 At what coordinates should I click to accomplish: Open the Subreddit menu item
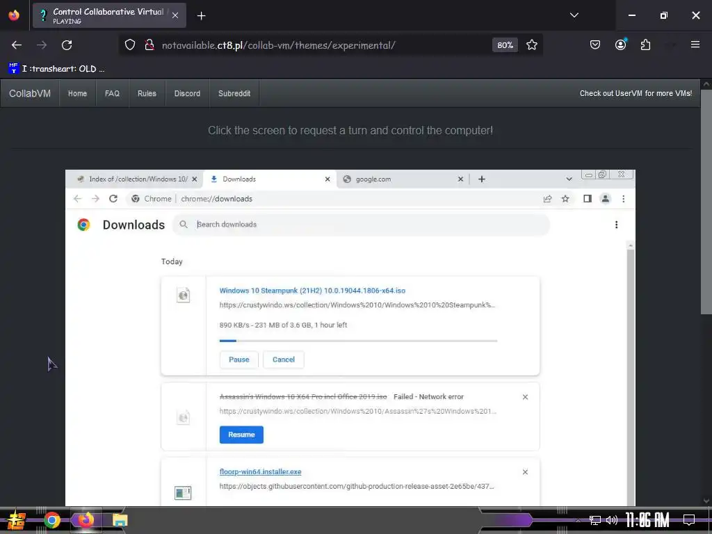pos(234,94)
